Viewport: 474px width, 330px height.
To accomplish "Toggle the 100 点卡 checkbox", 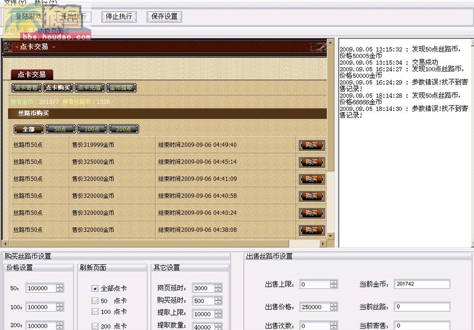I will click(95, 312).
